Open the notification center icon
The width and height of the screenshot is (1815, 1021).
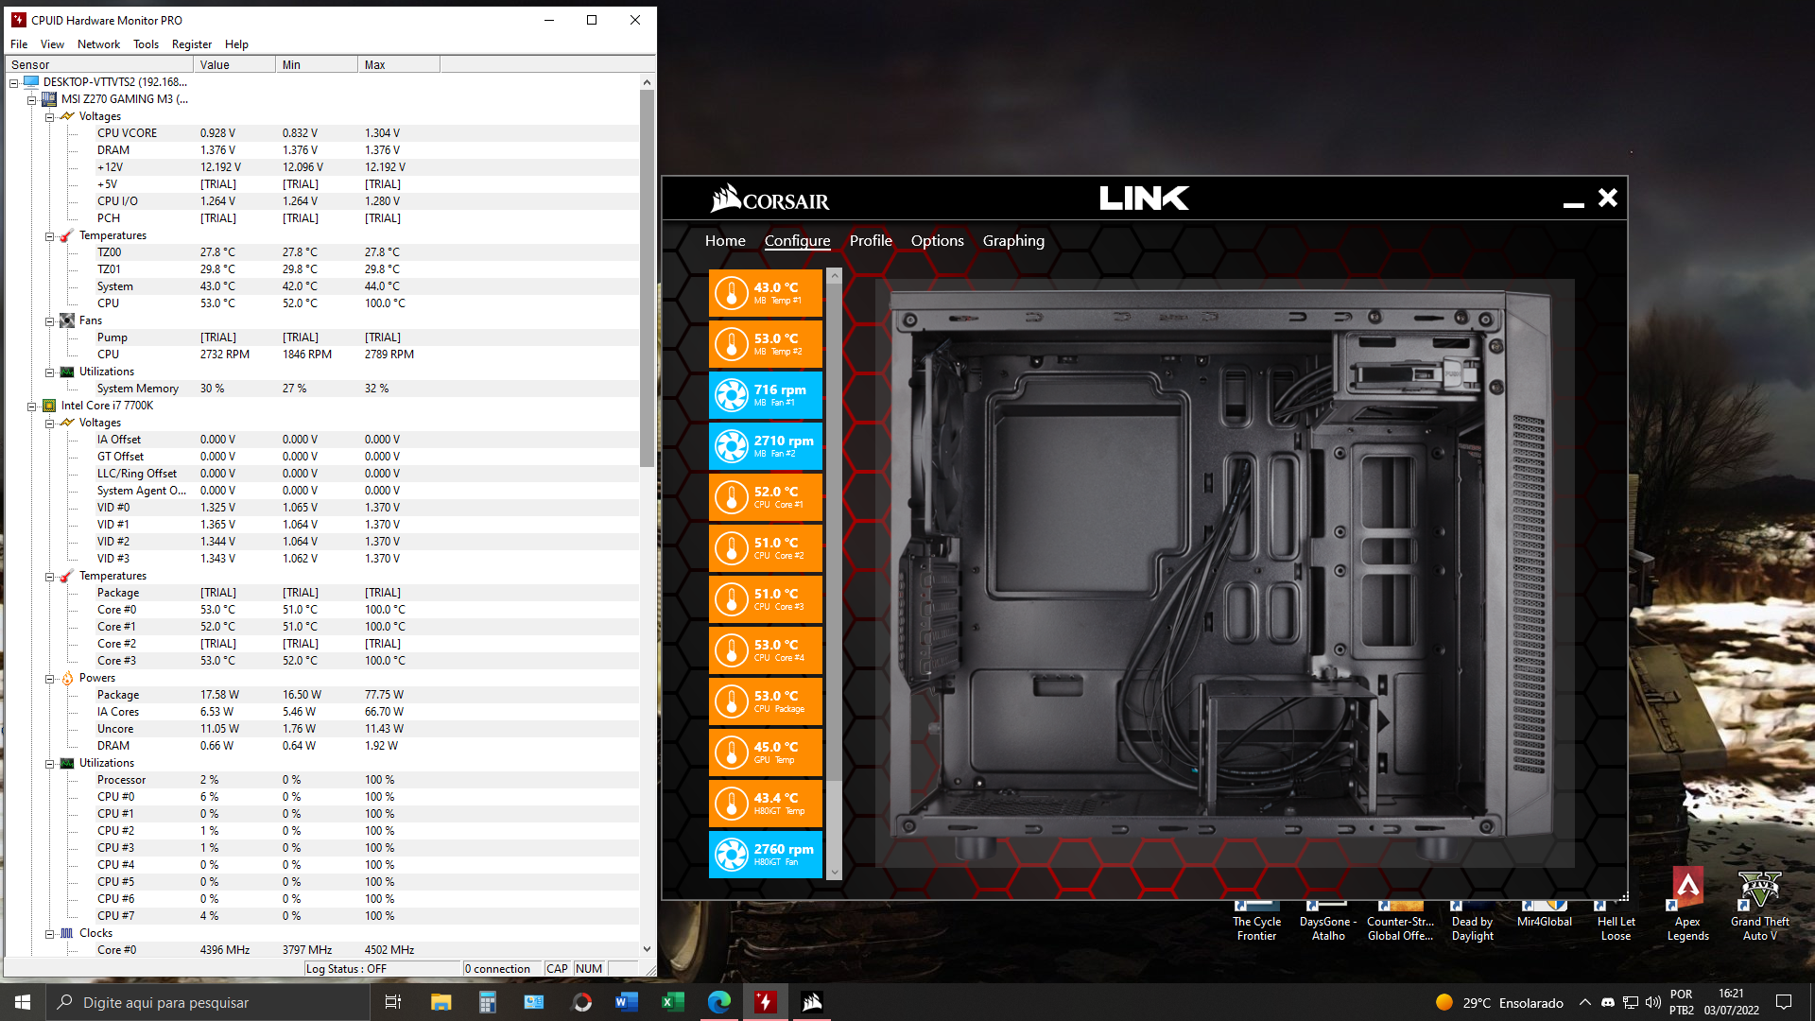pos(1784,1002)
